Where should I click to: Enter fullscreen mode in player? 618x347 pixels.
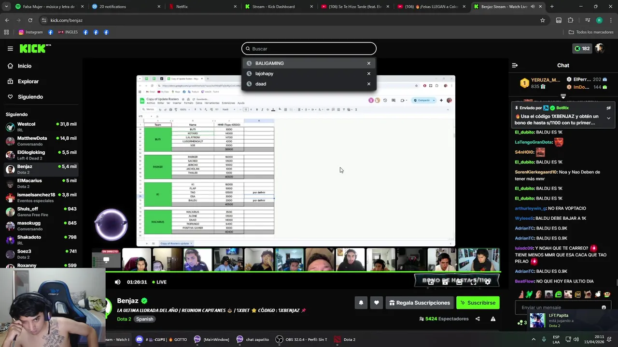(474, 282)
